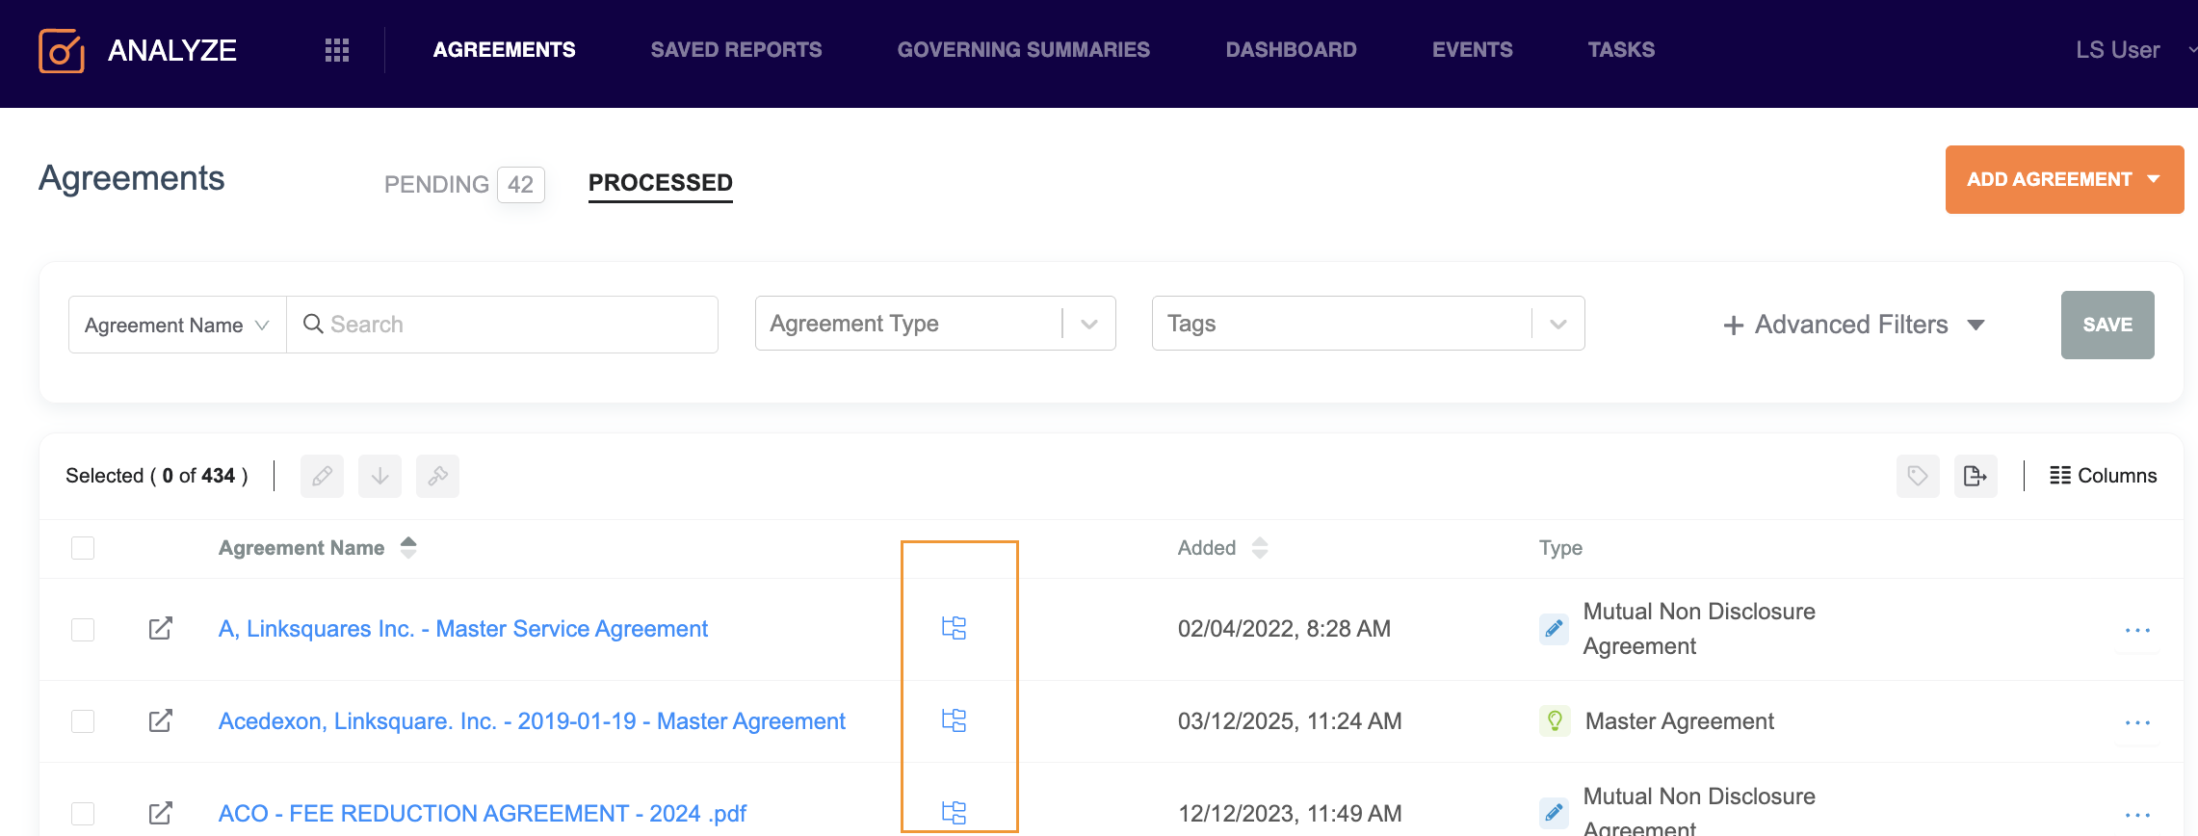
Task: Click the download arrow icon in toolbar
Action: (379, 476)
